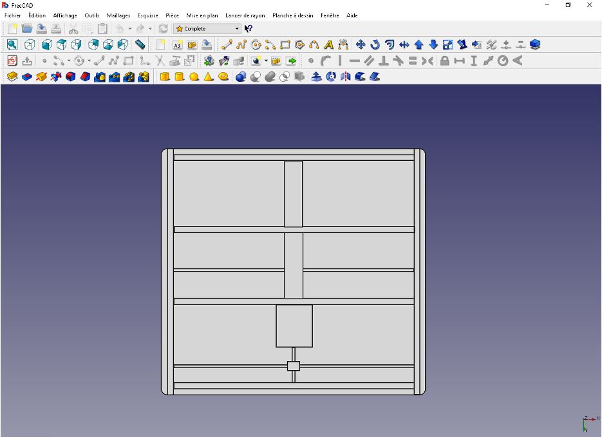The width and height of the screenshot is (602, 437).
Task: Select the Draft circle tool
Action: 256,45
